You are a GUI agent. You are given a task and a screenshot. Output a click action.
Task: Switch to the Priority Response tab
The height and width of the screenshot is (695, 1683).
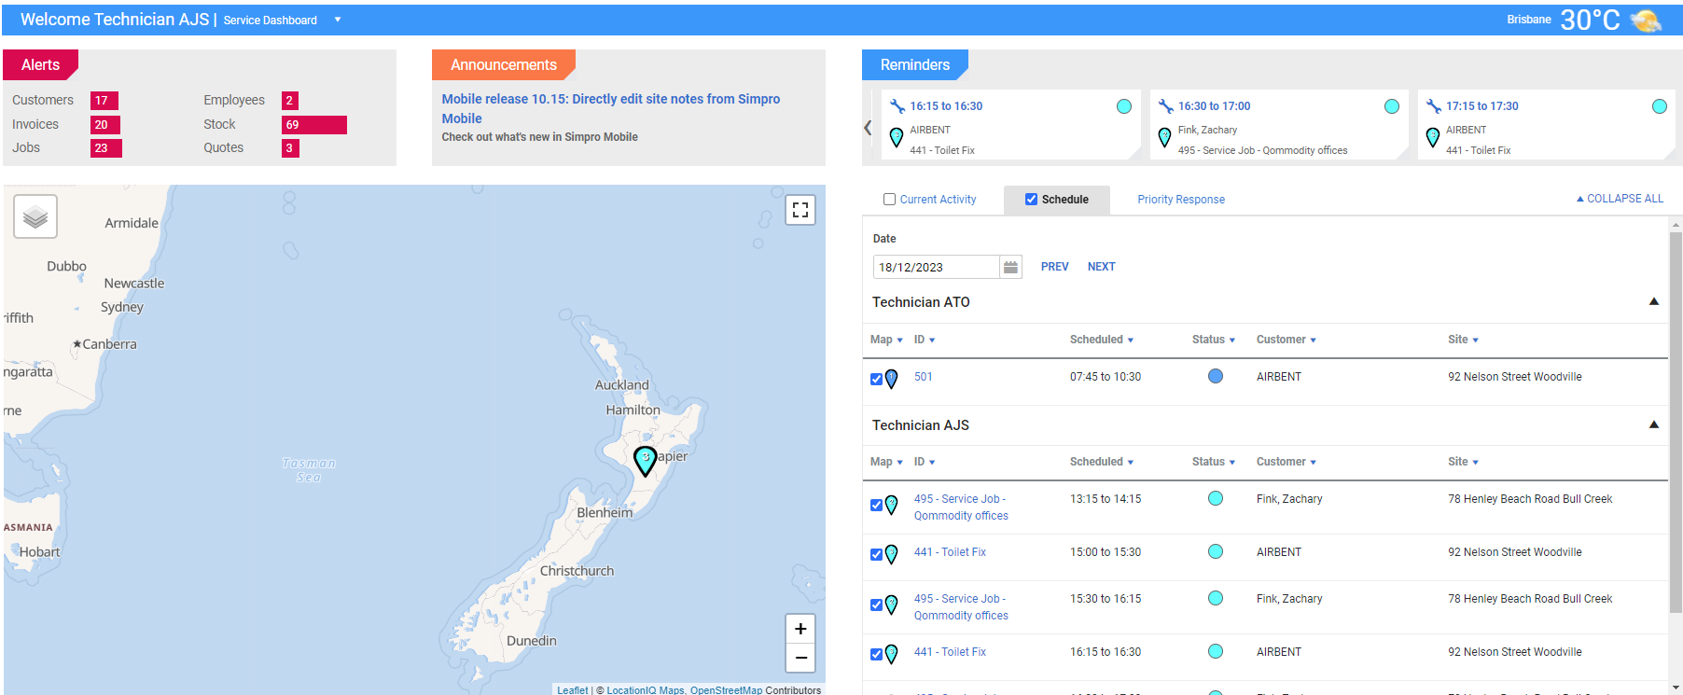tap(1180, 200)
